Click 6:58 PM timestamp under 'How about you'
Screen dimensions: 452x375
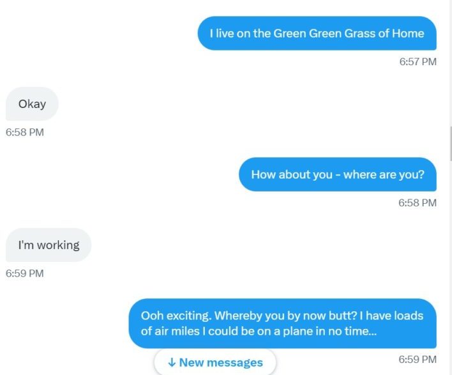(418, 203)
